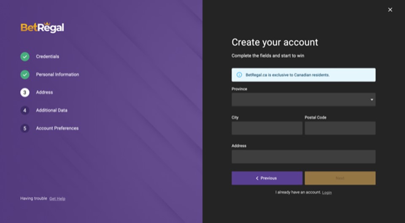405x223 pixels.
Task: Open the Get Help link
Action: click(57, 199)
